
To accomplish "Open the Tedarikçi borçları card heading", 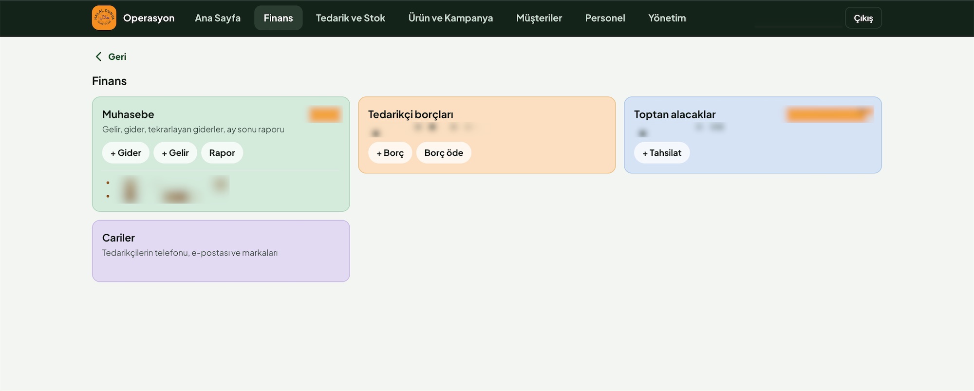I will click(411, 114).
